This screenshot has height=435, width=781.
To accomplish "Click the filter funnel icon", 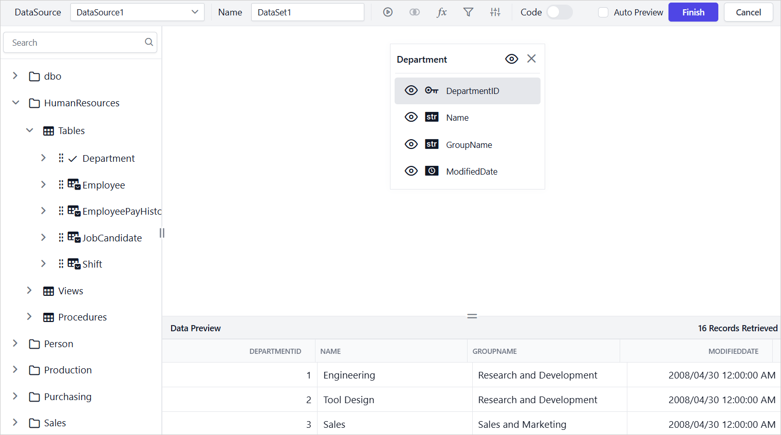I will click(x=468, y=12).
